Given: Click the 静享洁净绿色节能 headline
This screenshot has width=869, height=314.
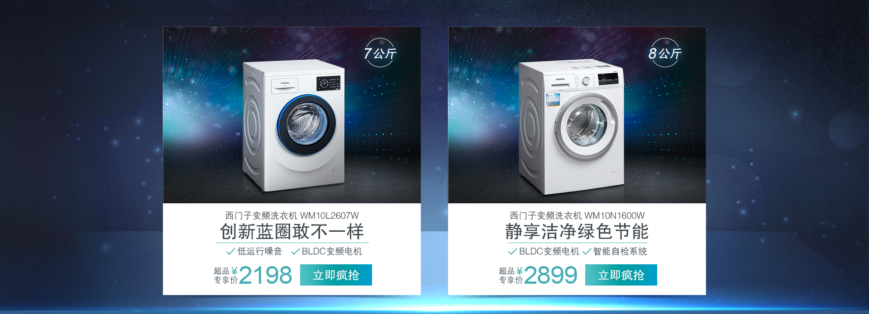Looking at the screenshot, I should [x=577, y=232].
